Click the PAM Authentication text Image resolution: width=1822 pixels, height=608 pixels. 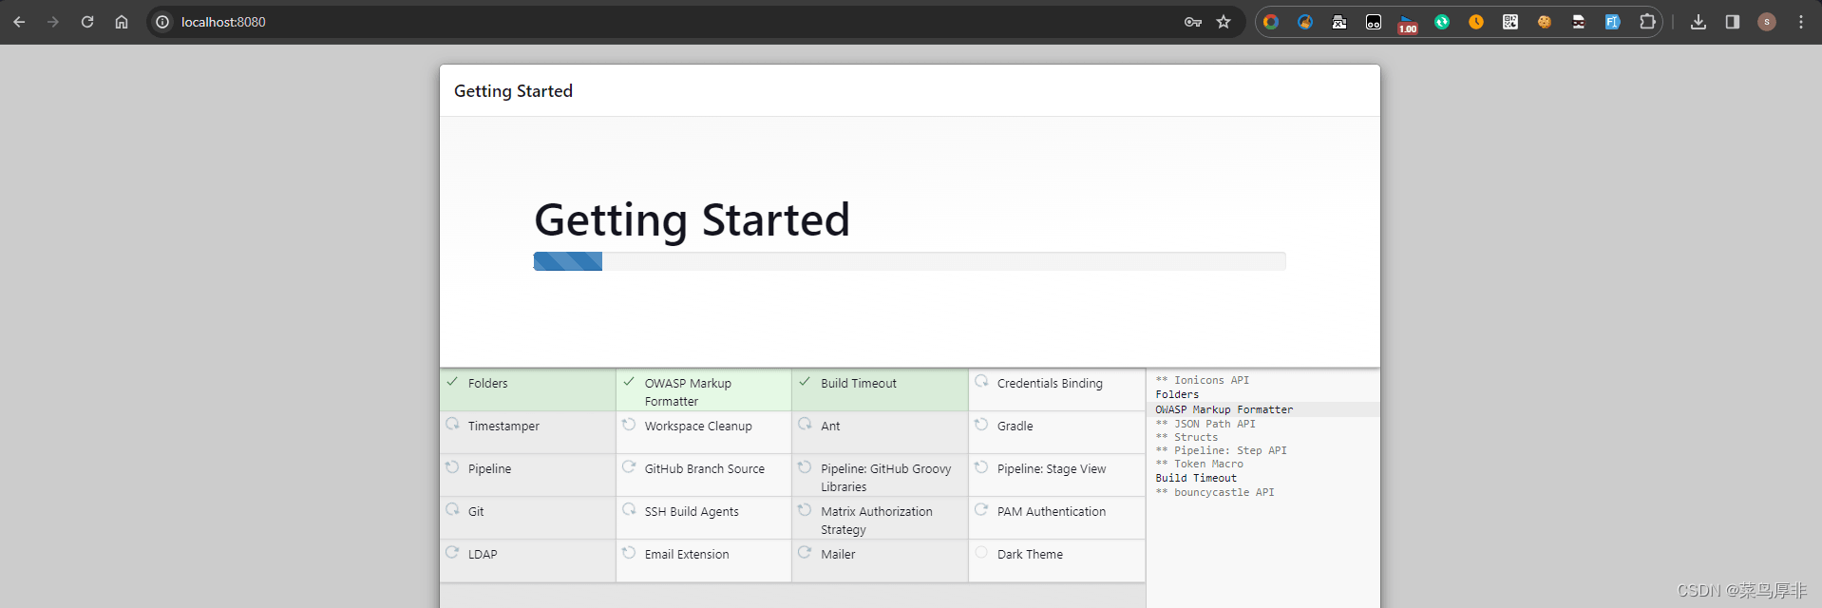coord(1052,512)
